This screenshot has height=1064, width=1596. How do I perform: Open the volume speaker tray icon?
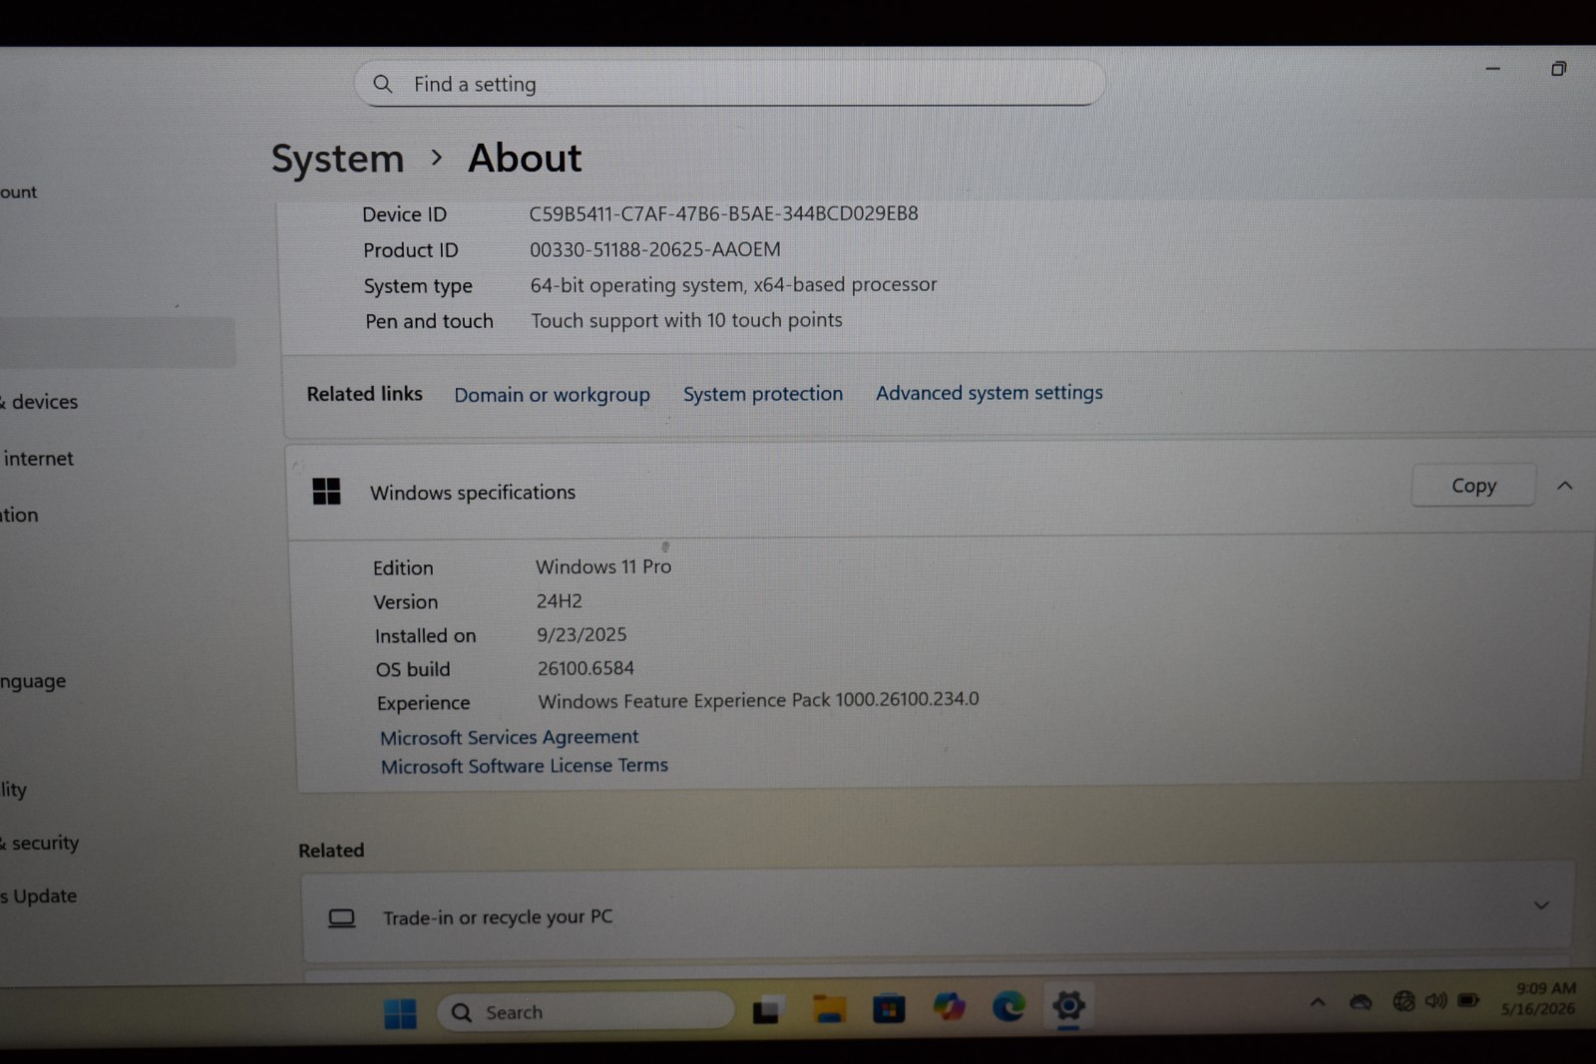coord(1435,1000)
